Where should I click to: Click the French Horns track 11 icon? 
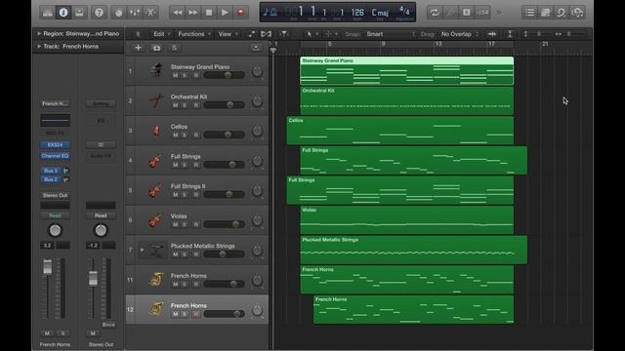tap(156, 280)
